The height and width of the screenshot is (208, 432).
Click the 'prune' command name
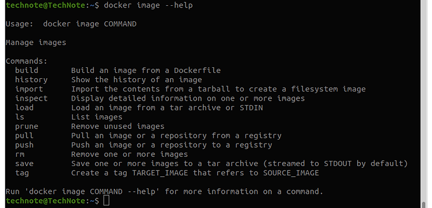point(26,126)
